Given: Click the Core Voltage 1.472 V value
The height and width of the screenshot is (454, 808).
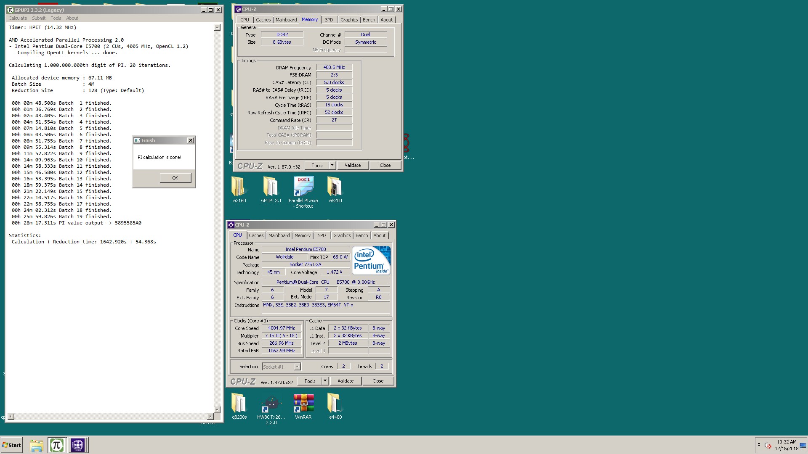Looking at the screenshot, I should [x=335, y=272].
